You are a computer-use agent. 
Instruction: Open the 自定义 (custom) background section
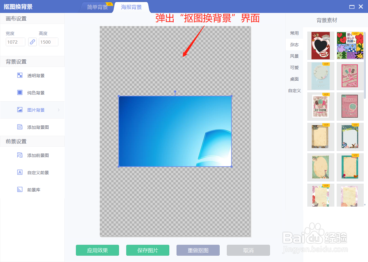[x=294, y=90]
